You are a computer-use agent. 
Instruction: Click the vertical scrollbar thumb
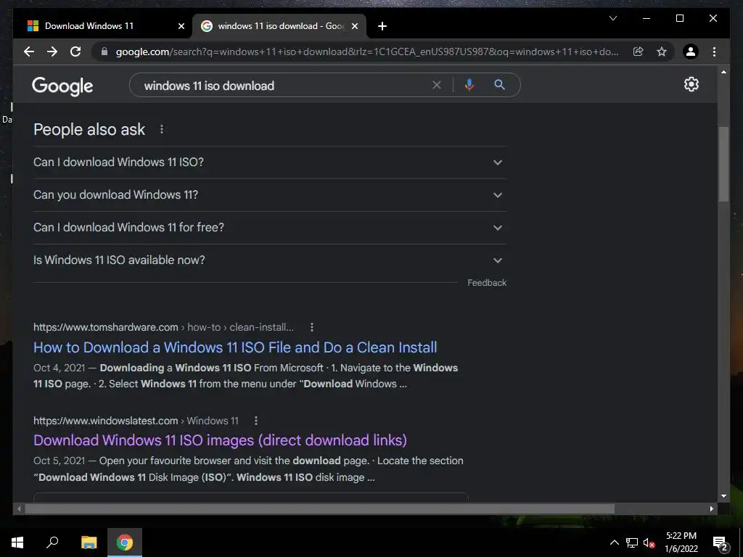723,164
